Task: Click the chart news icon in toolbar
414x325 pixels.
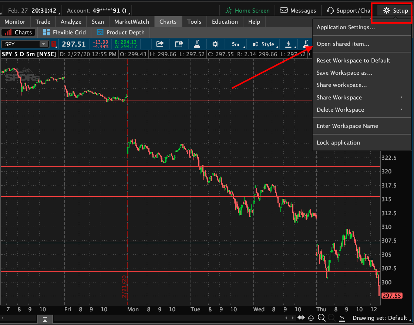Action: pos(179,44)
